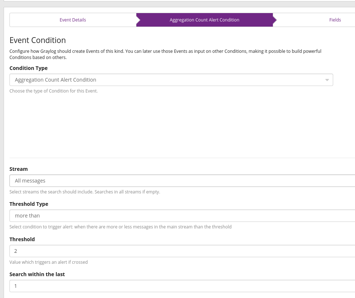
Task: Click the 'Search within the last' label
Action: (x=37, y=274)
